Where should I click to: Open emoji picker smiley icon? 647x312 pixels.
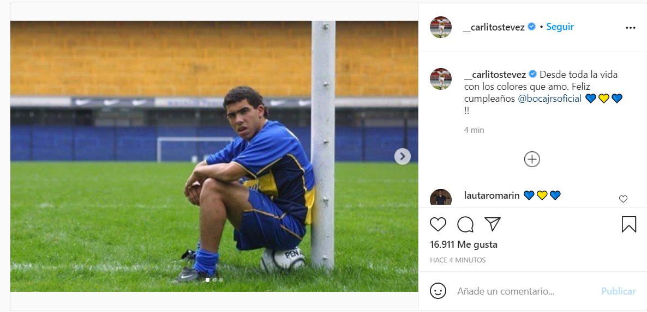tap(438, 291)
